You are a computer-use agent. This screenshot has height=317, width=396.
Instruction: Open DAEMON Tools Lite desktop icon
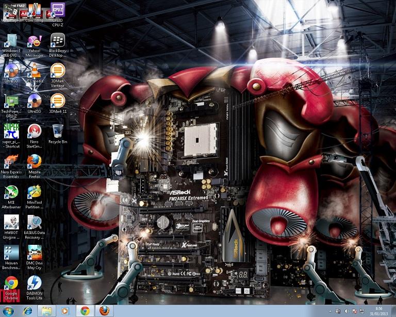click(x=35, y=288)
